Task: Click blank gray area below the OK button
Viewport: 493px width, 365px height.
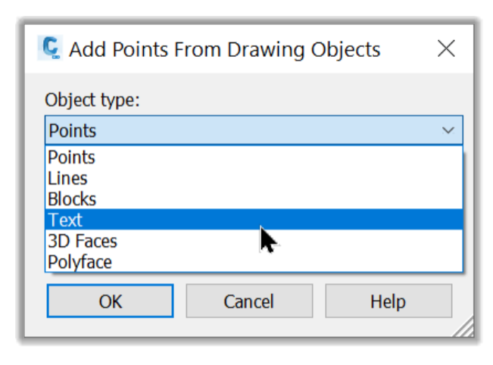Action: pyautogui.click(x=110, y=327)
